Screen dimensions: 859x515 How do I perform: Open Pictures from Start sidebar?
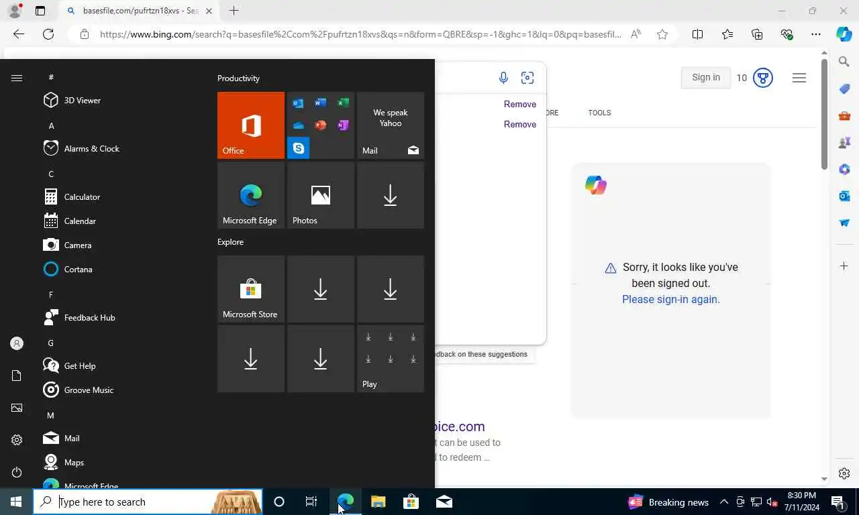(17, 408)
